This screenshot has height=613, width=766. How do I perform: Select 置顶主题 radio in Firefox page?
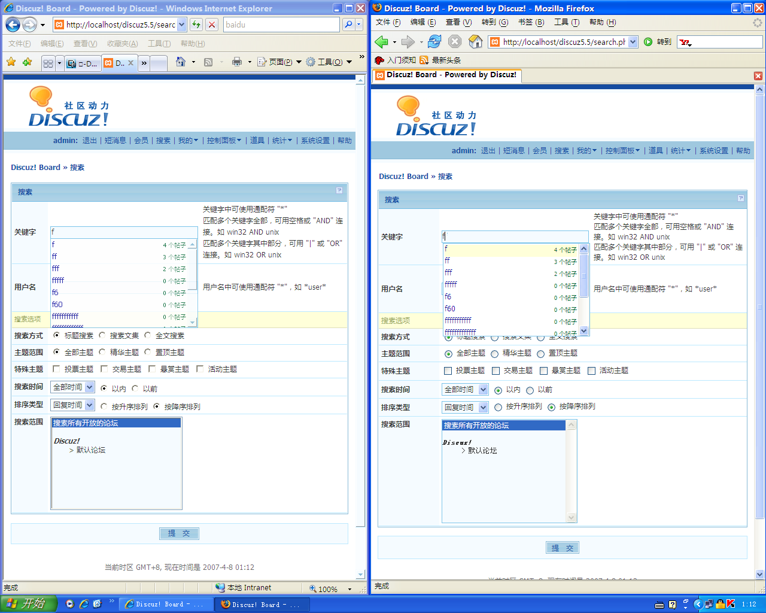[x=540, y=354]
